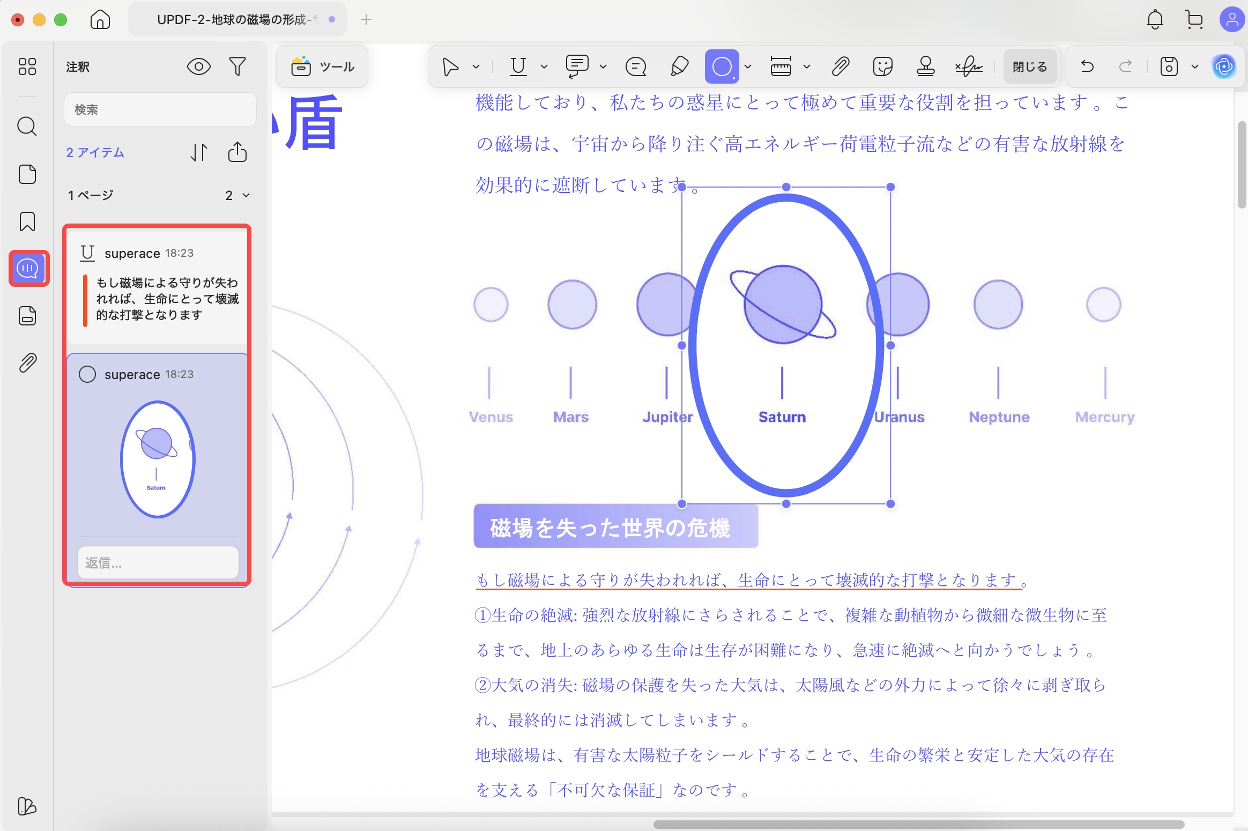The height and width of the screenshot is (831, 1248).
Task: Select the sticker tool icon
Action: pos(882,66)
